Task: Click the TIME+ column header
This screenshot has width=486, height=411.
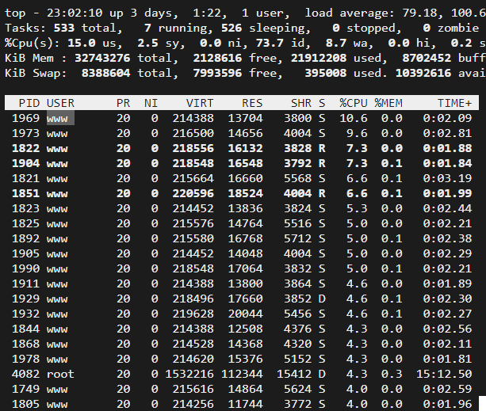Action: pos(454,103)
